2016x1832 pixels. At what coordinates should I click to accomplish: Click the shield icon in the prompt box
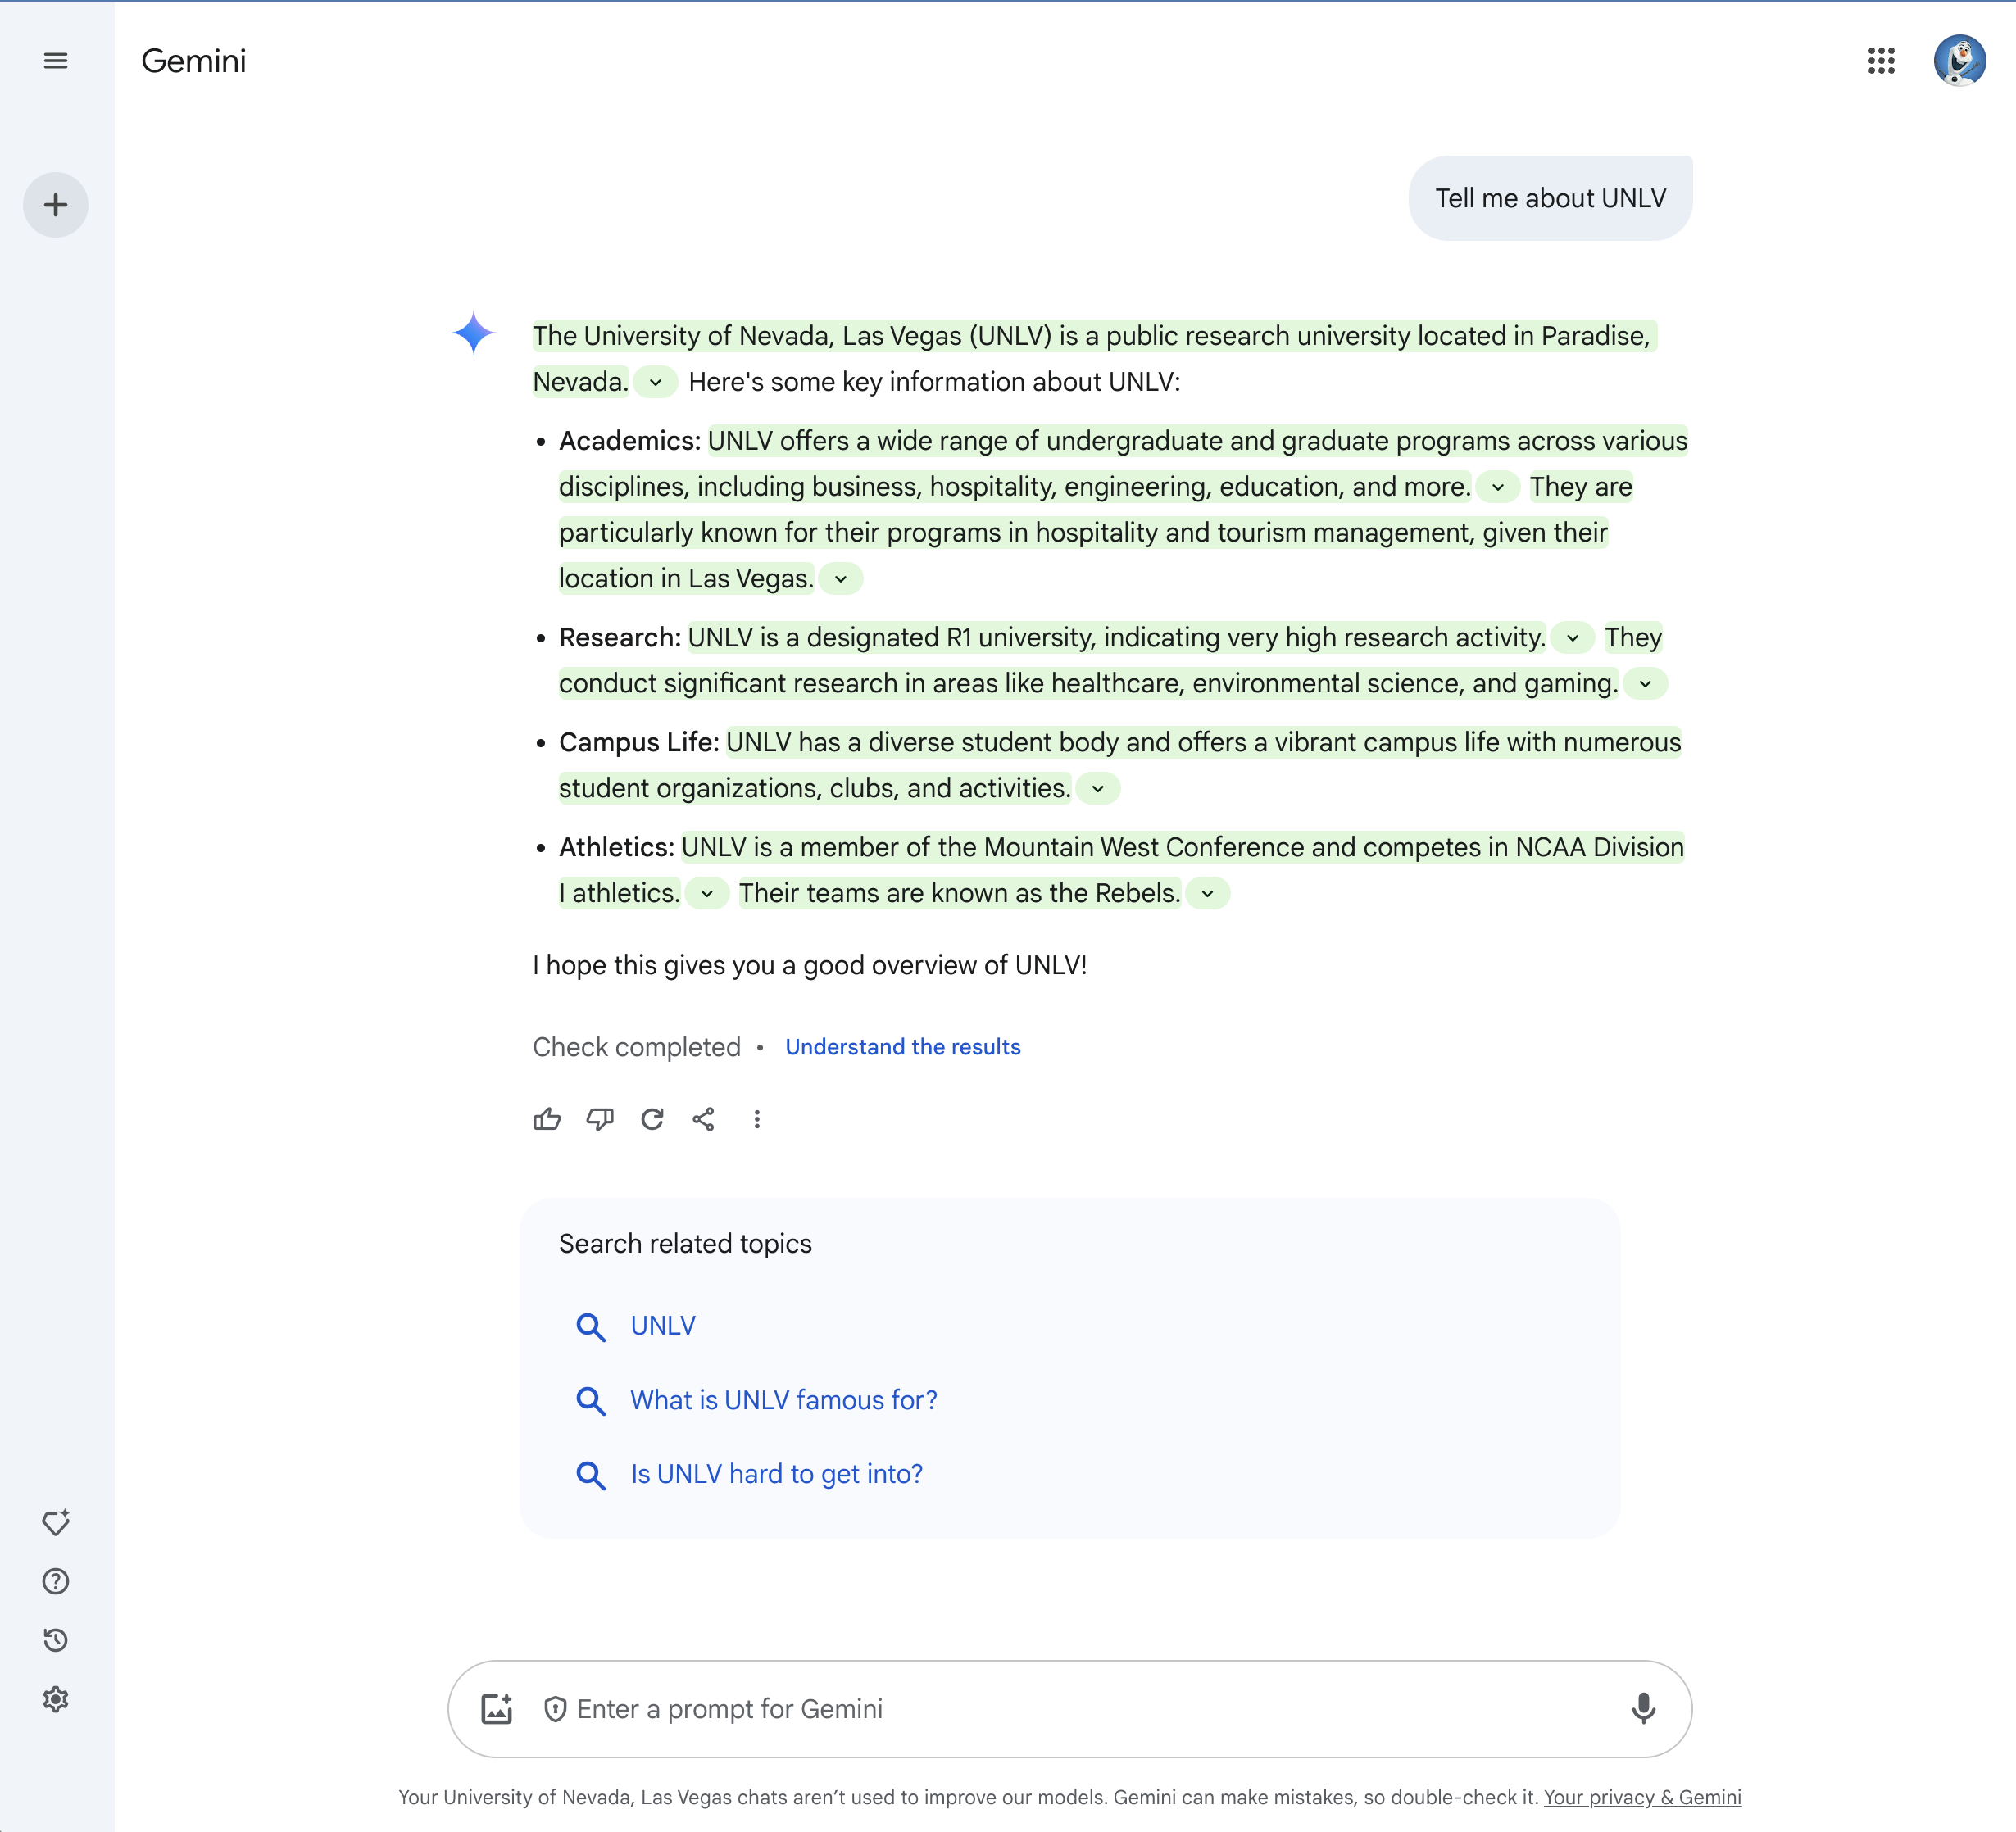[555, 1709]
